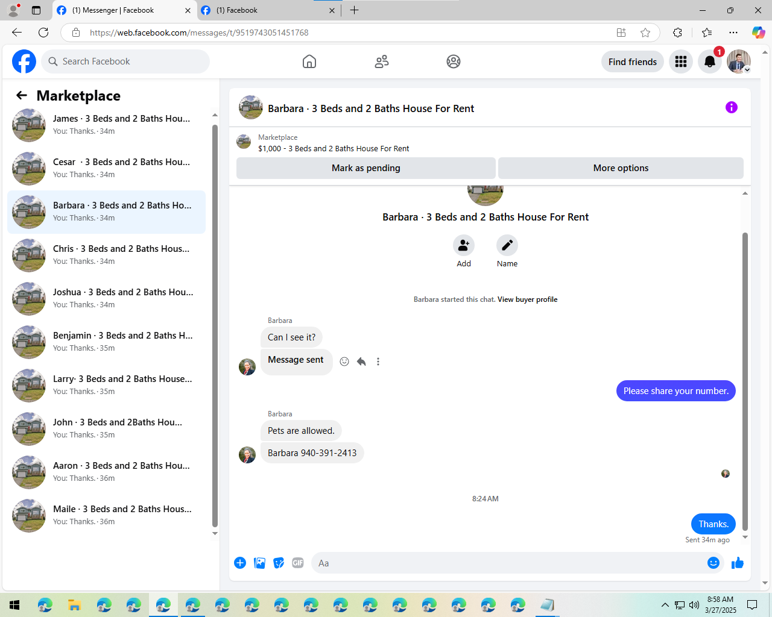
Task: Attach a file using the photo icon
Action: coord(259,563)
